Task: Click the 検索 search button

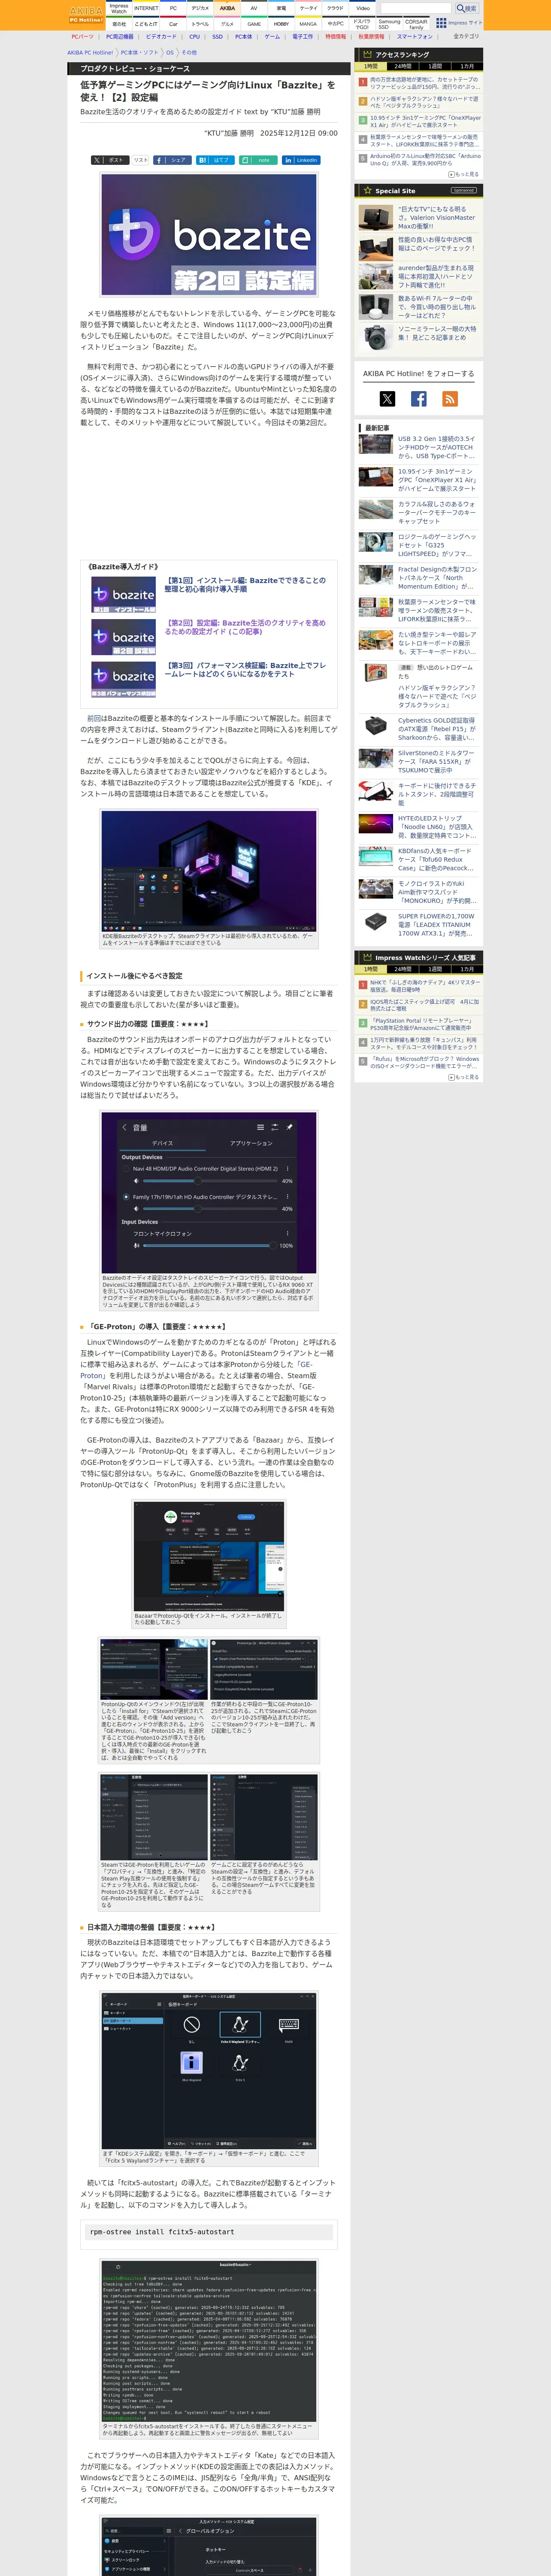Action: [x=467, y=8]
